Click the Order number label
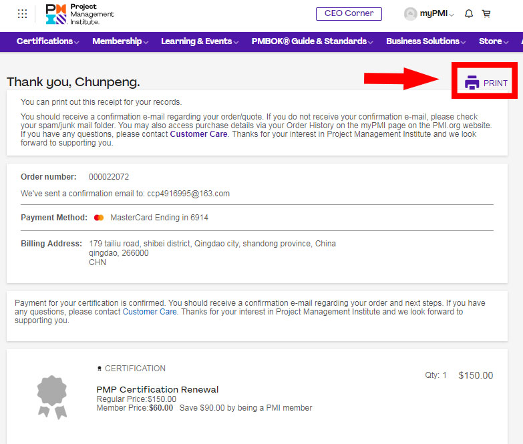The width and height of the screenshot is (523, 444). click(48, 177)
